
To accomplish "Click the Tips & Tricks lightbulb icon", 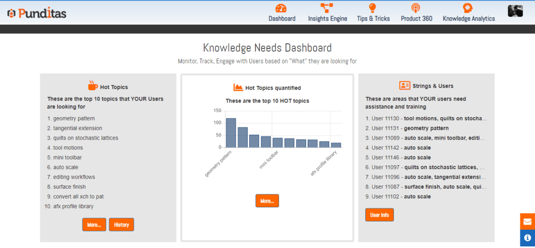I will (x=373, y=8).
